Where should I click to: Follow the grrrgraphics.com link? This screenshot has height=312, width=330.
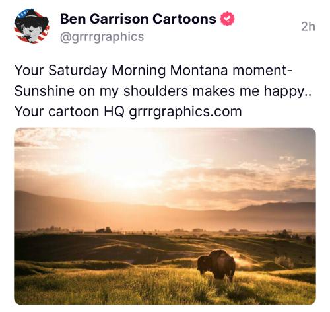click(185, 112)
